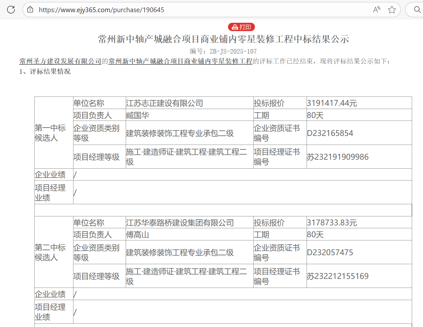Select the name 臧国华 in the table

click(x=138, y=115)
